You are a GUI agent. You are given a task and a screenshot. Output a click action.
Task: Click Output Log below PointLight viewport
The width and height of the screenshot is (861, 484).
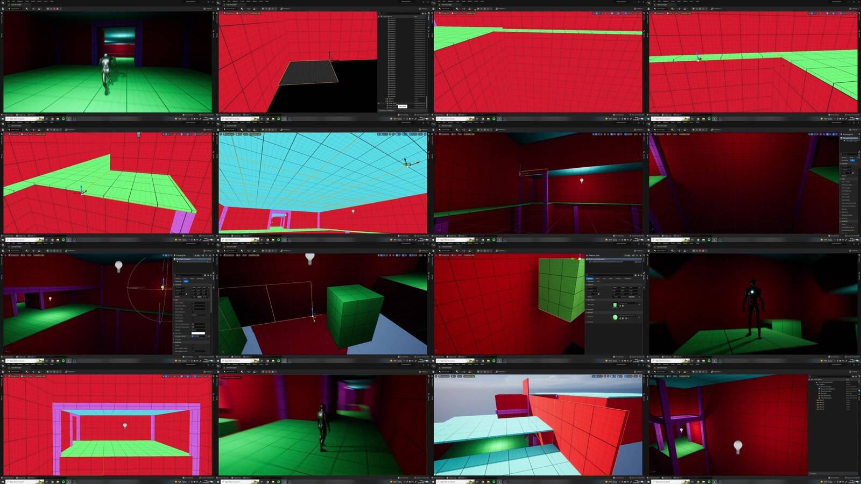coord(21,357)
